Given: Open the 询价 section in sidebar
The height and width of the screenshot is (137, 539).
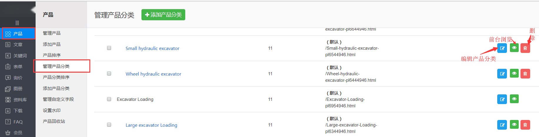Looking at the screenshot, I should [18, 78].
